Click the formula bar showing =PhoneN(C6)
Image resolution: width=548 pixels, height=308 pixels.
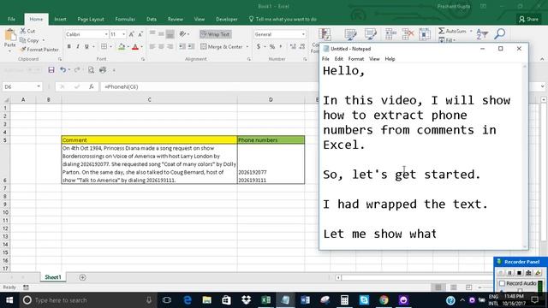(210, 86)
